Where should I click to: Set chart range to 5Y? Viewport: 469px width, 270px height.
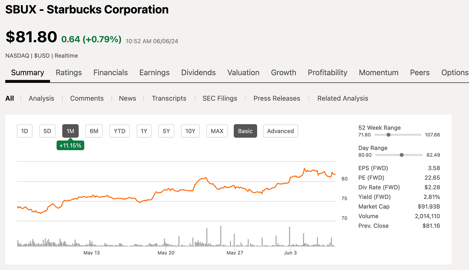(x=166, y=131)
